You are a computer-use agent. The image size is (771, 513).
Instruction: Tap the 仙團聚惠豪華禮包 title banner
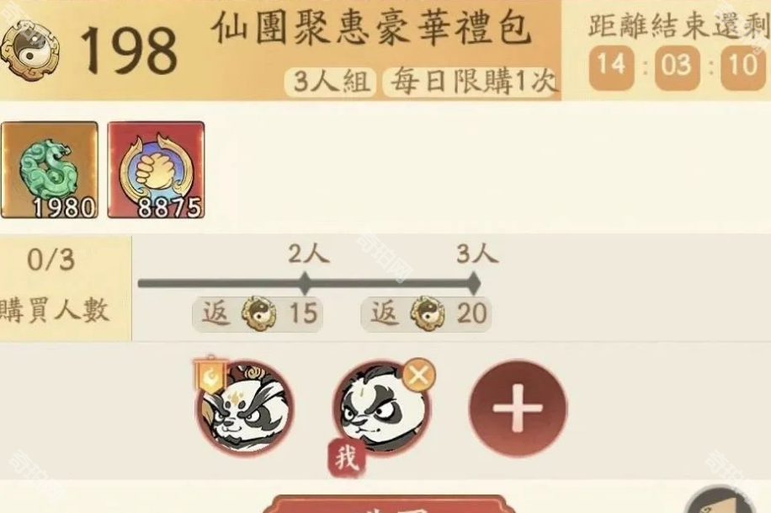[372, 28]
